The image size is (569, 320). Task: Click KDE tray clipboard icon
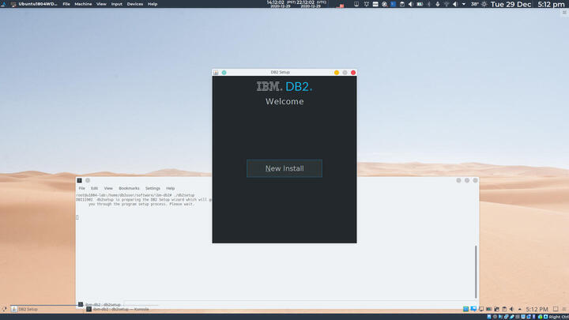[504, 309]
